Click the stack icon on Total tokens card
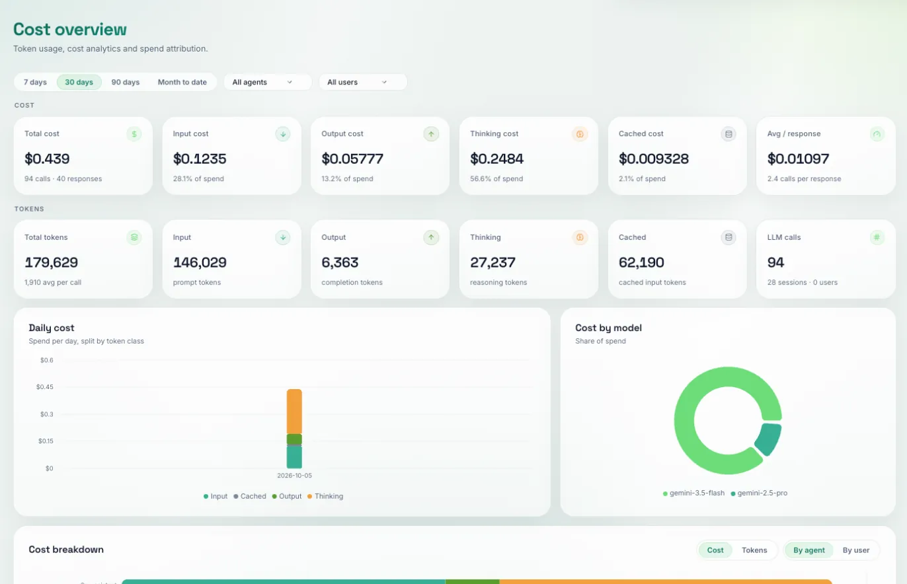Screen dimensions: 907x584 134,237
